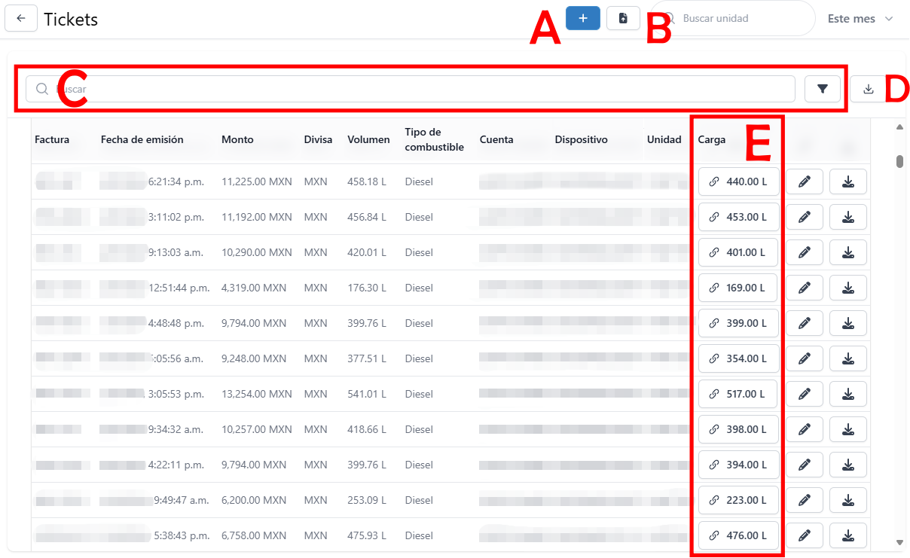Open the funnel filter button

822,89
